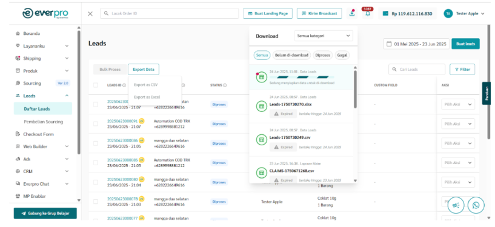Expand Layananku menu chevron
Viewport: 495px width, 227px height.
[x=67, y=46]
